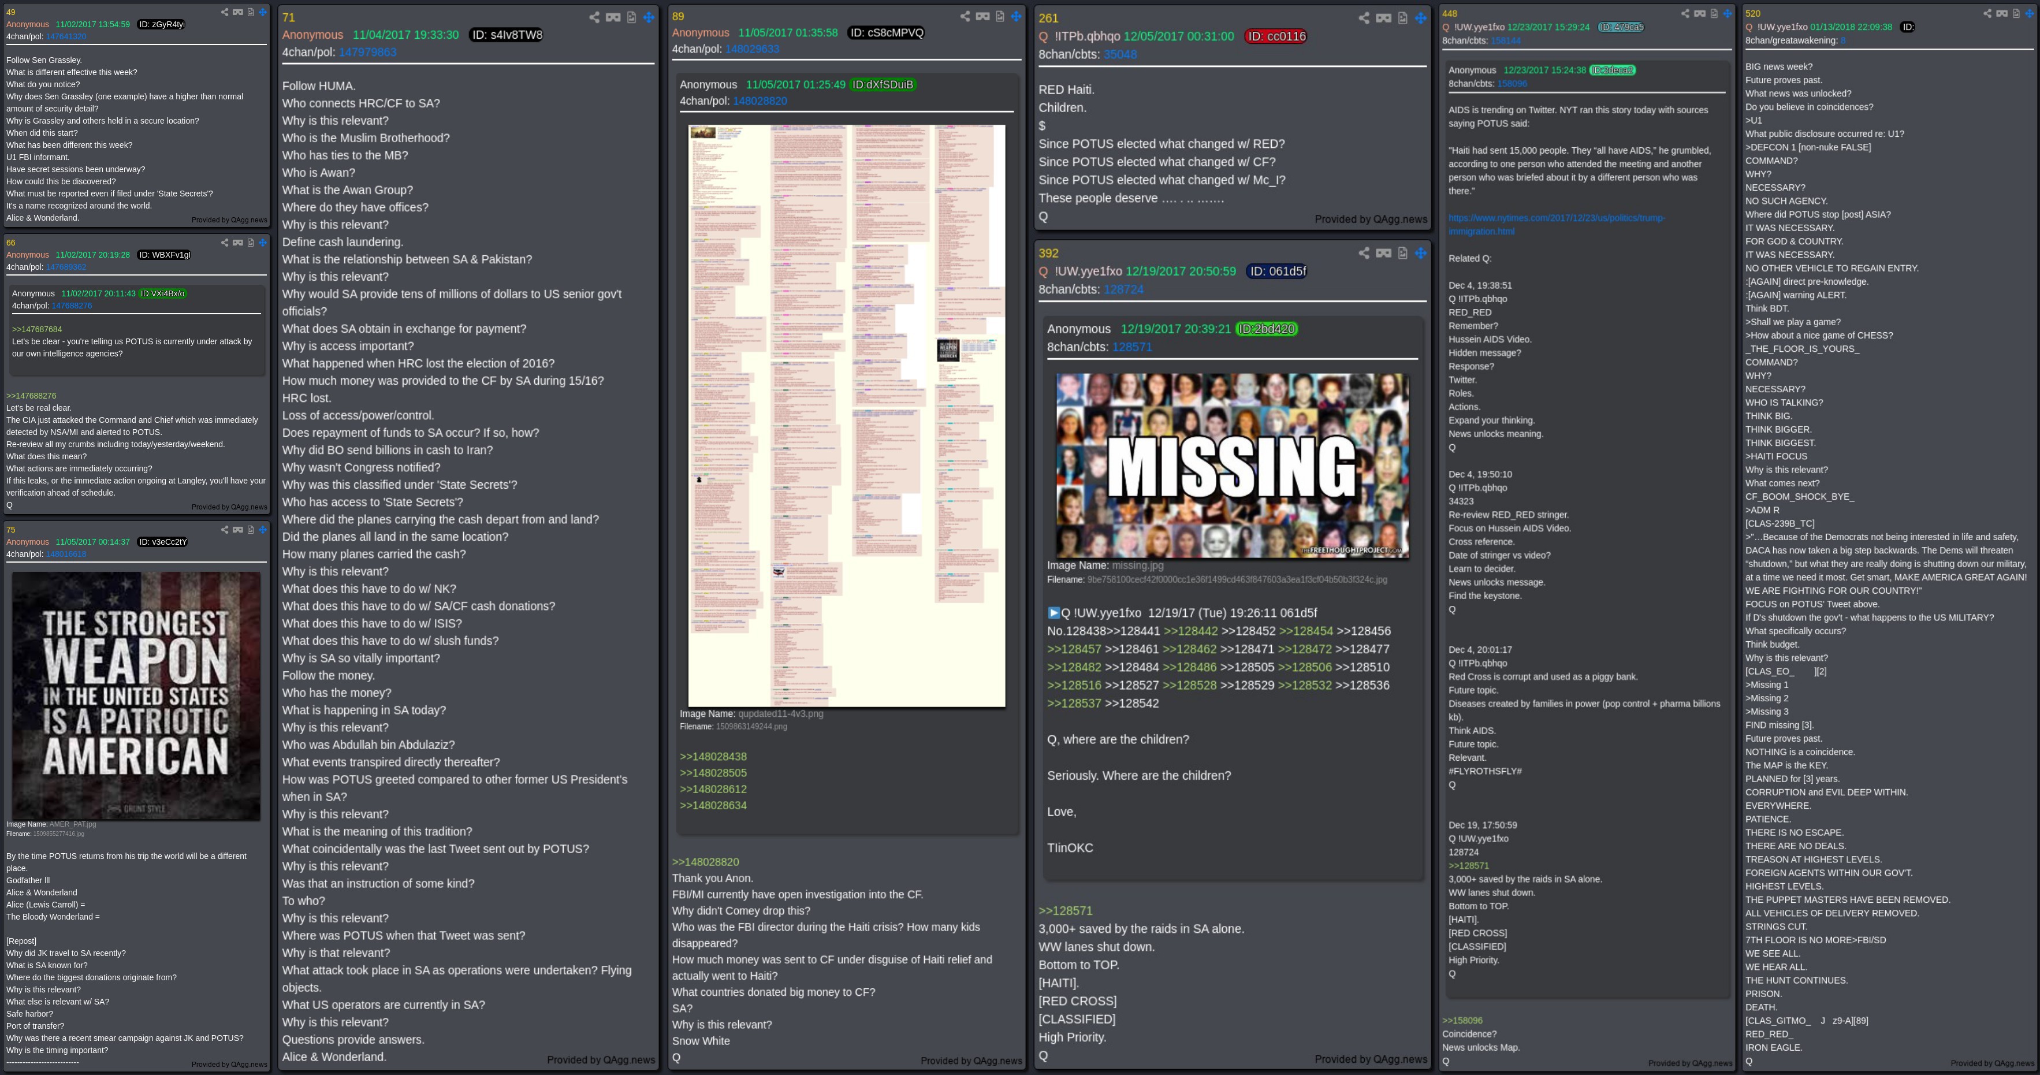Share post 520
The height and width of the screenshot is (1075, 2040).
coord(1988,13)
